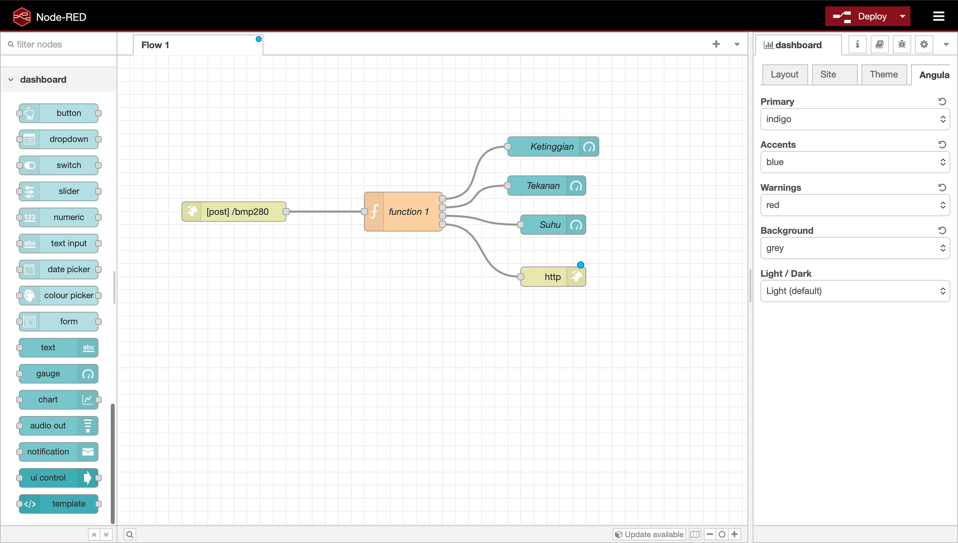Image resolution: width=958 pixels, height=543 pixels.
Task: Select the numeric palette node
Action: point(59,218)
